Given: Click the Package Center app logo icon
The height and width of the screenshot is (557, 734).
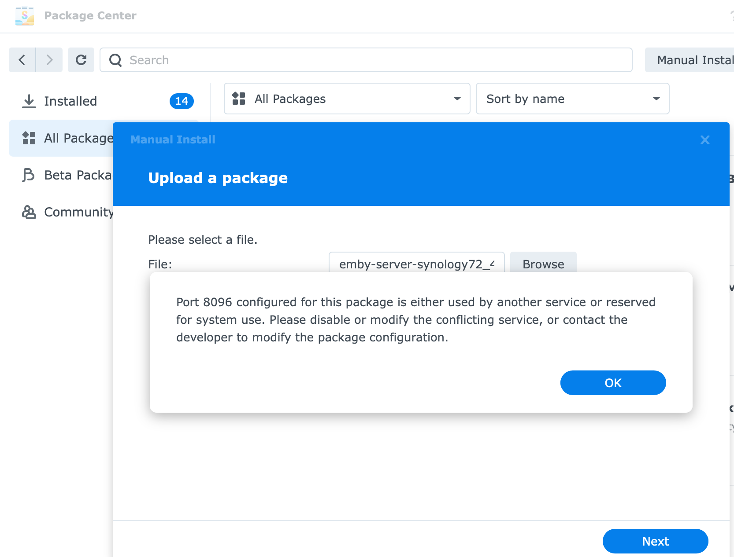Looking at the screenshot, I should click(x=25, y=16).
